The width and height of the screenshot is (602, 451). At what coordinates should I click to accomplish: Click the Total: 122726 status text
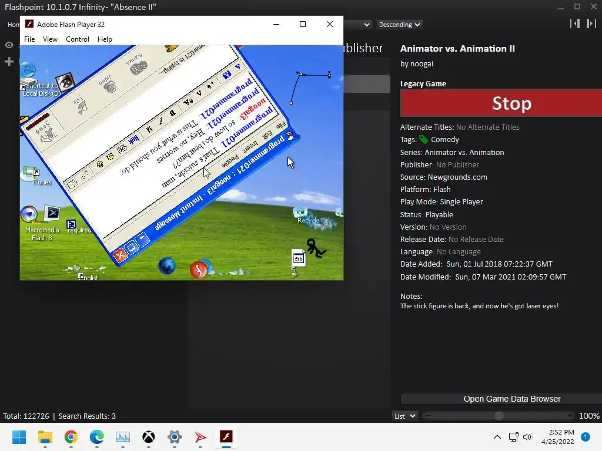[26, 416]
